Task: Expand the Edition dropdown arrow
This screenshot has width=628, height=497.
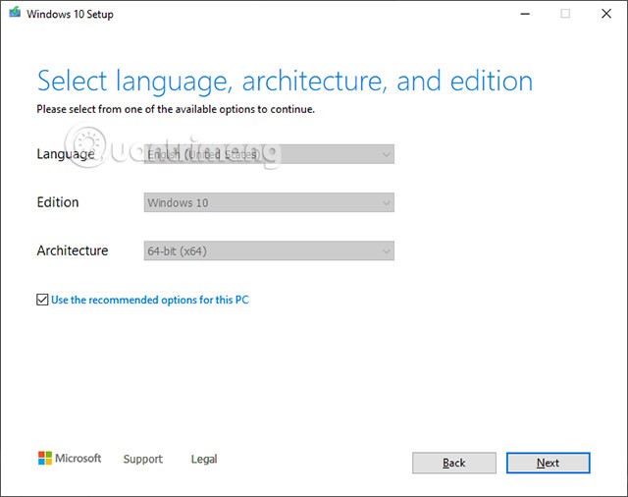Action: click(386, 202)
